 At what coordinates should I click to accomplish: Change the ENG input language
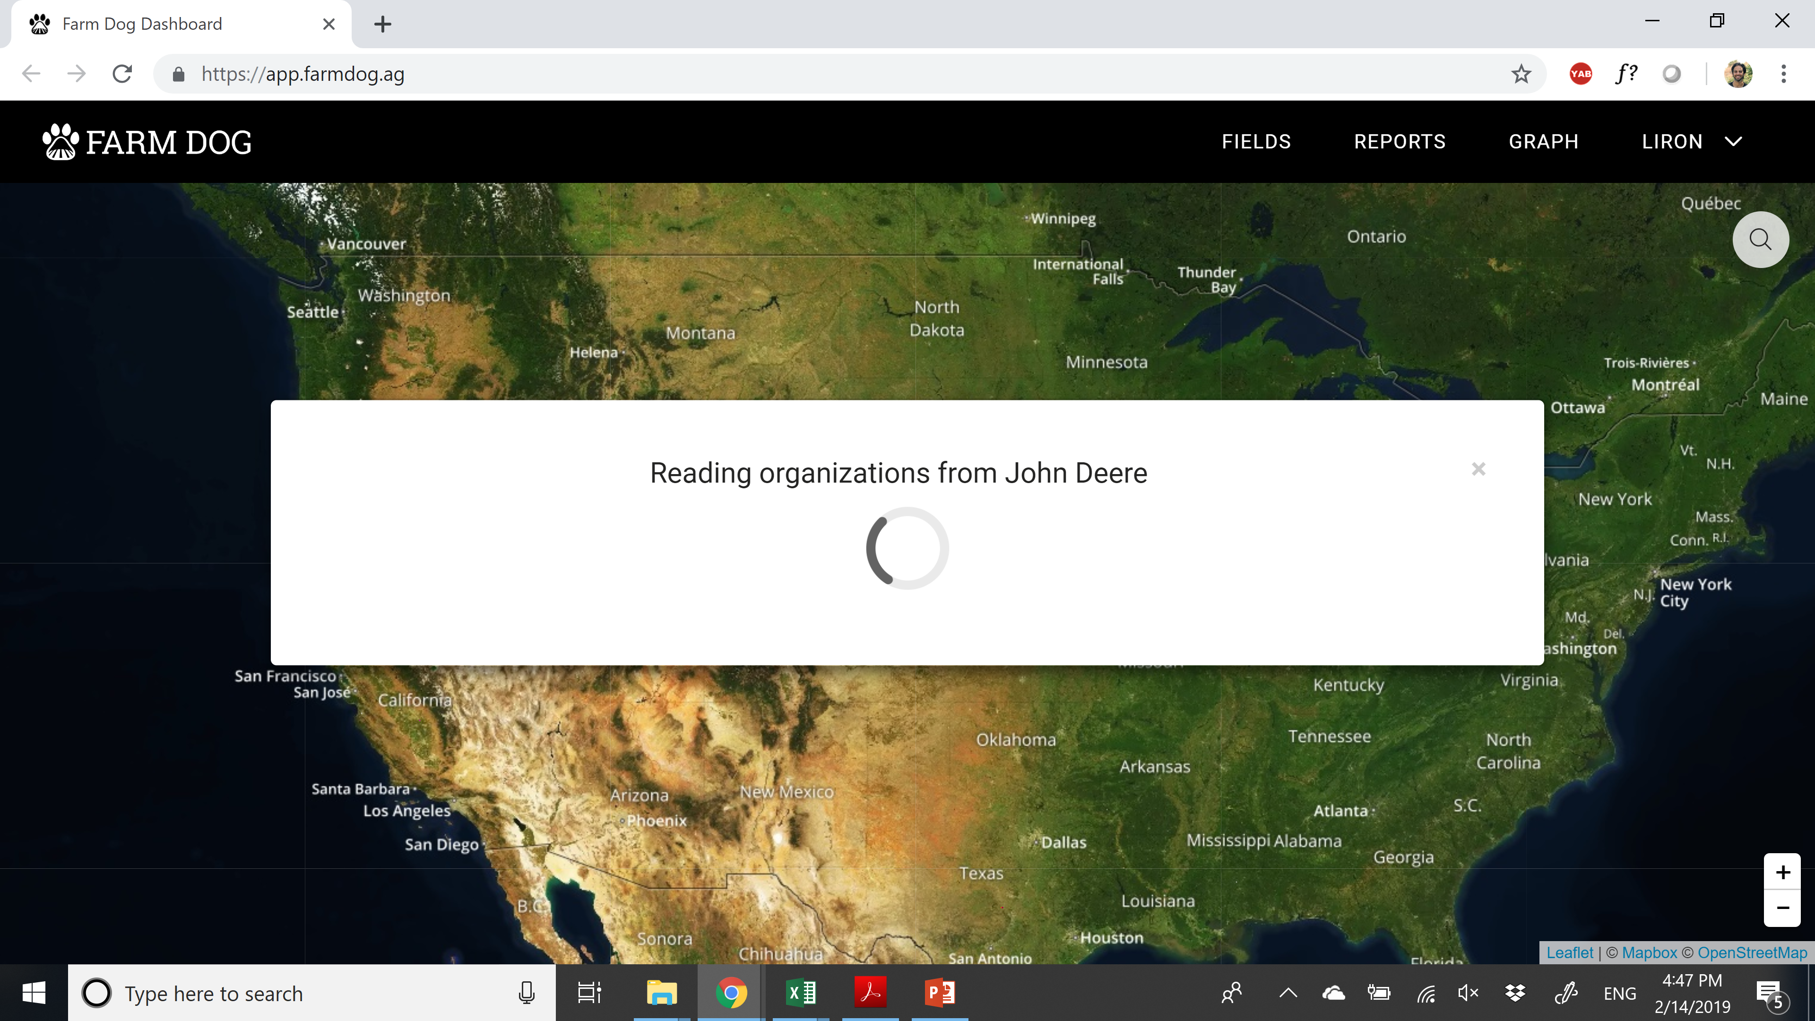point(1619,994)
